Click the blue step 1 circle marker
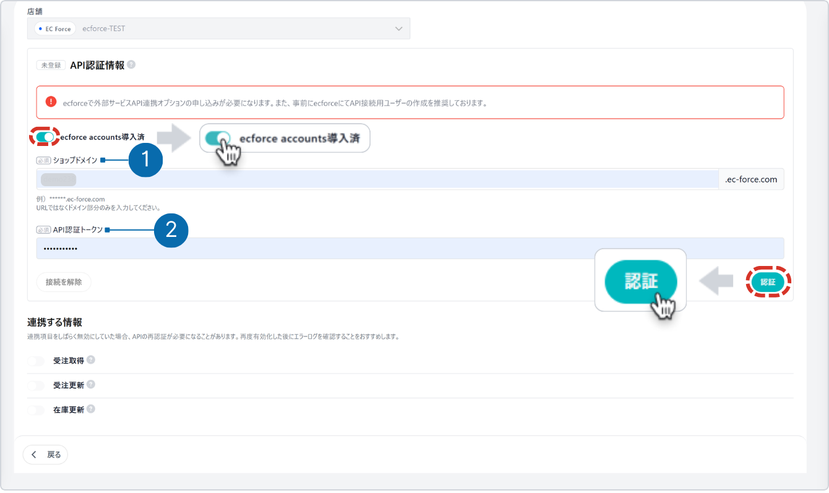The image size is (829, 493). [145, 160]
